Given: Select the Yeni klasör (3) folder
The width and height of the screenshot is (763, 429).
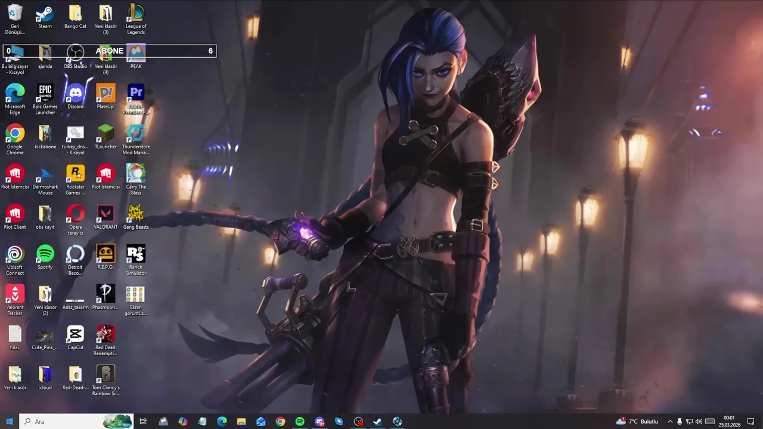Looking at the screenshot, I should 106,19.
